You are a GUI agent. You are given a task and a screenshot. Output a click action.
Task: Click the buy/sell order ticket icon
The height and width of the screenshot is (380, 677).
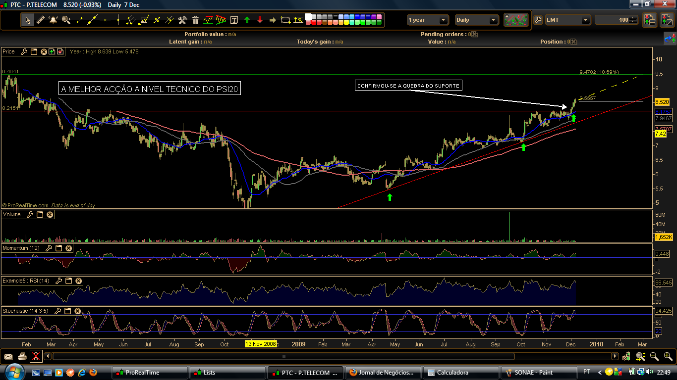[649, 20]
